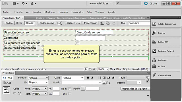Open the ID dropdown
This screenshot has height=102, width=182.
(38, 82)
